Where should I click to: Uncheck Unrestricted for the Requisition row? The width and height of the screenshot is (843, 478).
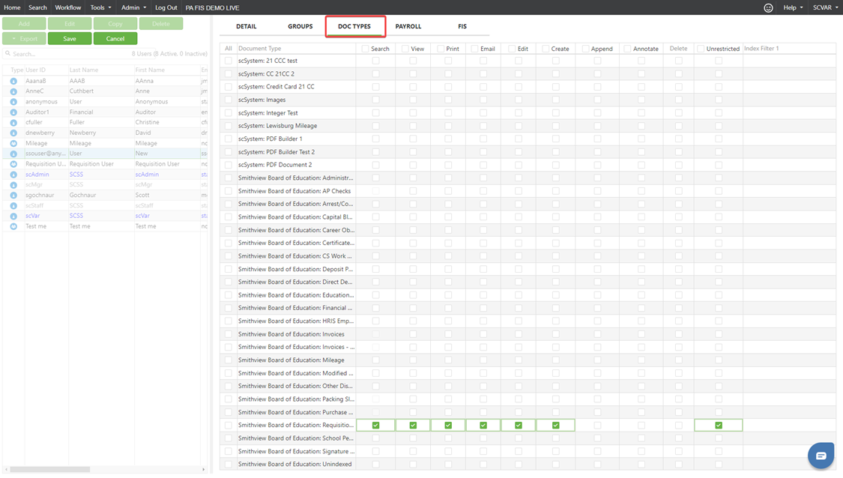(718, 426)
